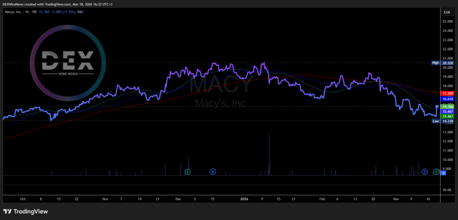458x220 pixels.
Task: Click the 11.000 price axis tick
Action: pyautogui.click(x=447, y=150)
